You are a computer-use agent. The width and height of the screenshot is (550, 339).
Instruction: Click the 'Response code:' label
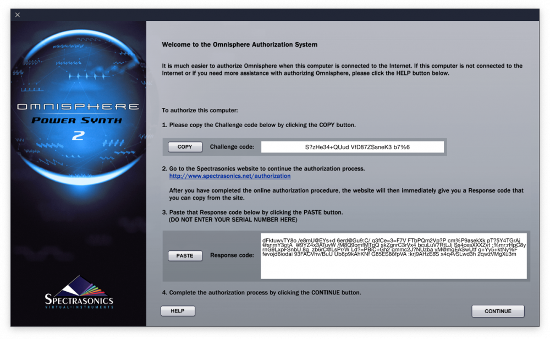[x=232, y=255]
